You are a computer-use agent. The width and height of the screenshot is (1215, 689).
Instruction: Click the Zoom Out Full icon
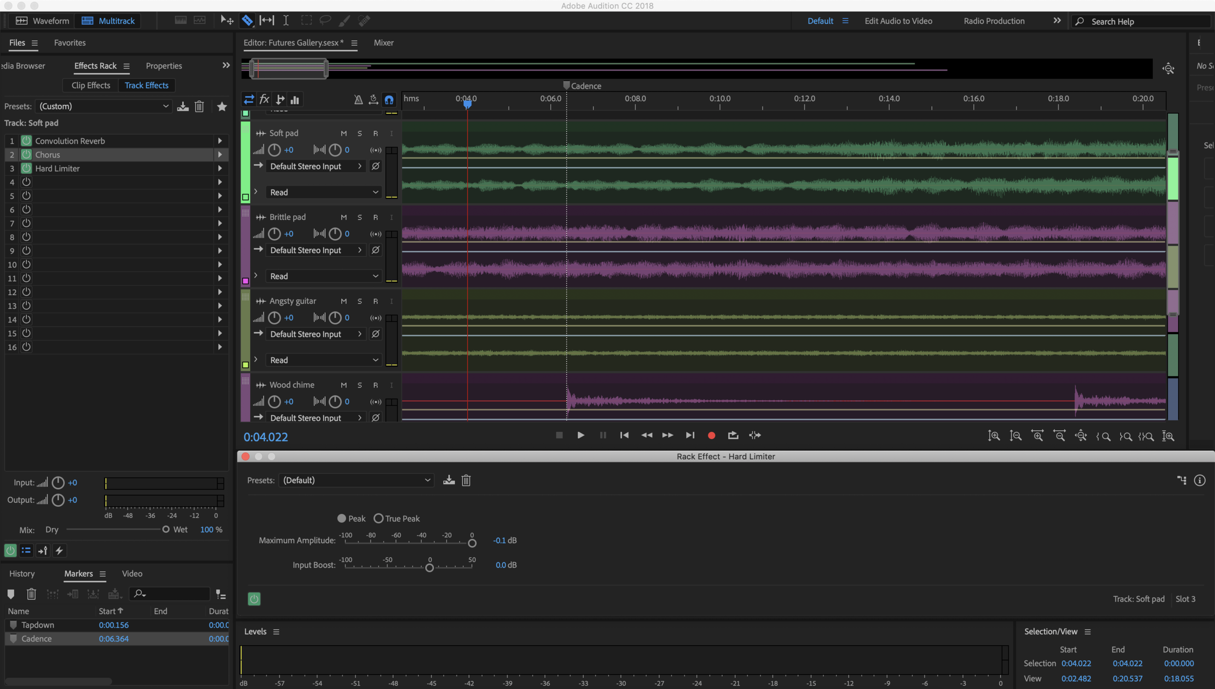1080,436
